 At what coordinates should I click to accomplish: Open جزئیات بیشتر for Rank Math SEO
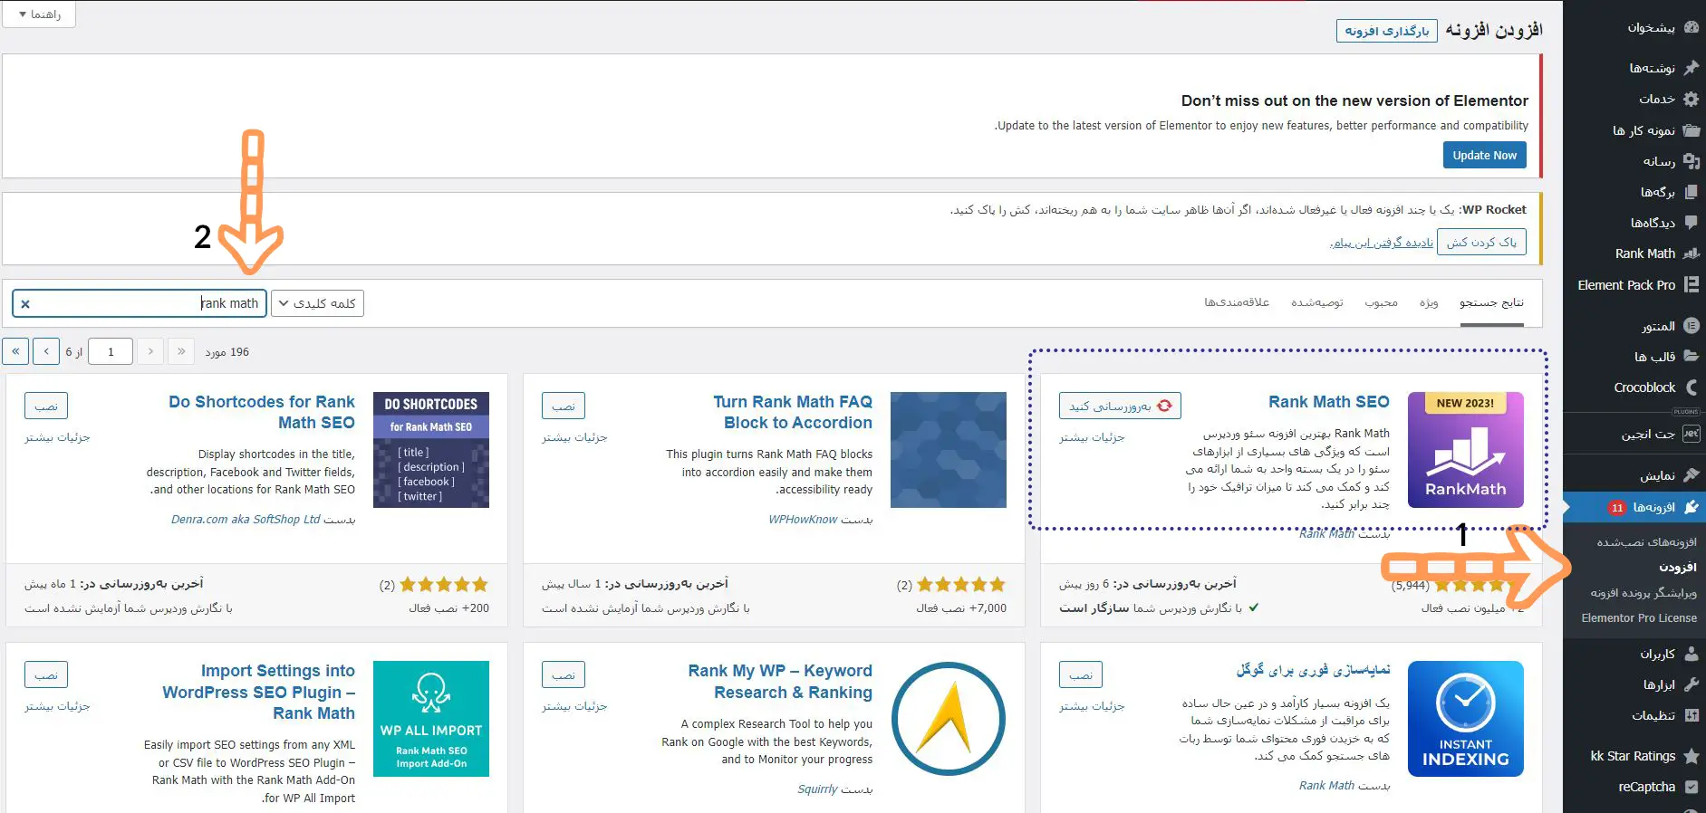[1092, 437]
